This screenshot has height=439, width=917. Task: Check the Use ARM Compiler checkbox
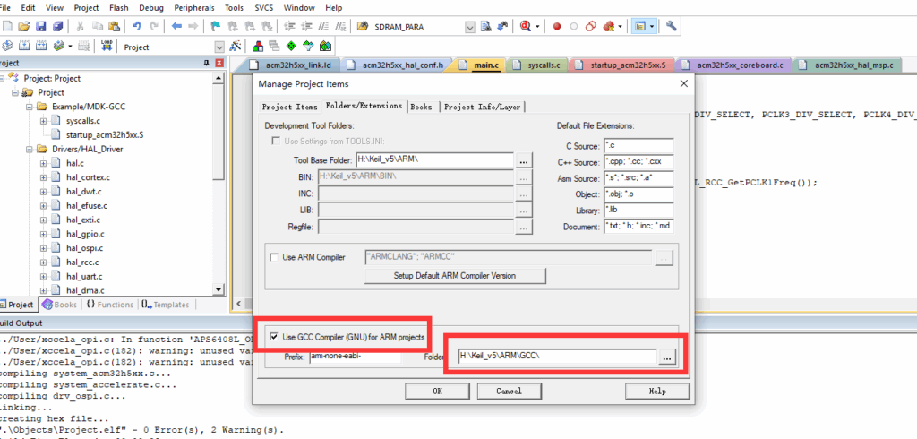(274, 257)
